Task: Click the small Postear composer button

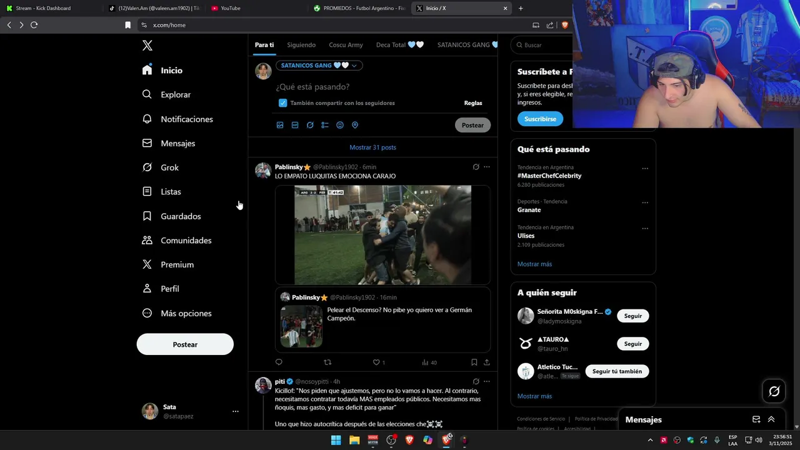Action: tap(472, 125)
